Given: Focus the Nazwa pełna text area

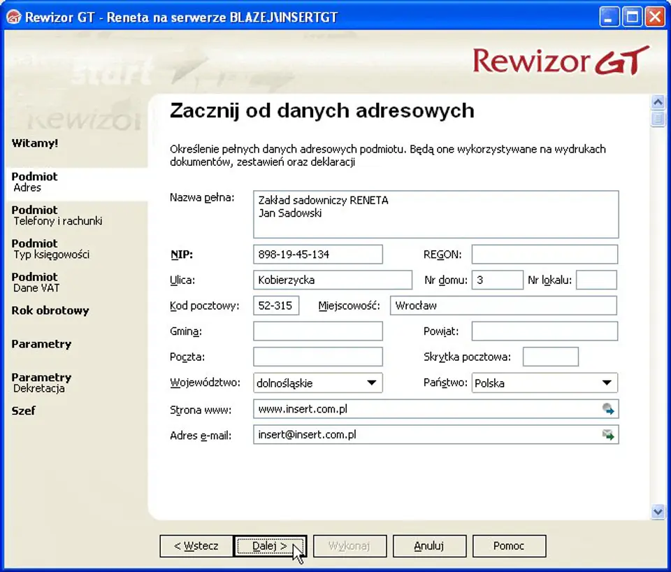Looking at the screenshot, I should pos(436,214).
